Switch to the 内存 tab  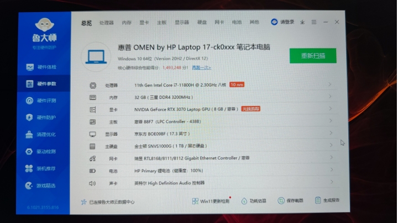coord(127,23)
